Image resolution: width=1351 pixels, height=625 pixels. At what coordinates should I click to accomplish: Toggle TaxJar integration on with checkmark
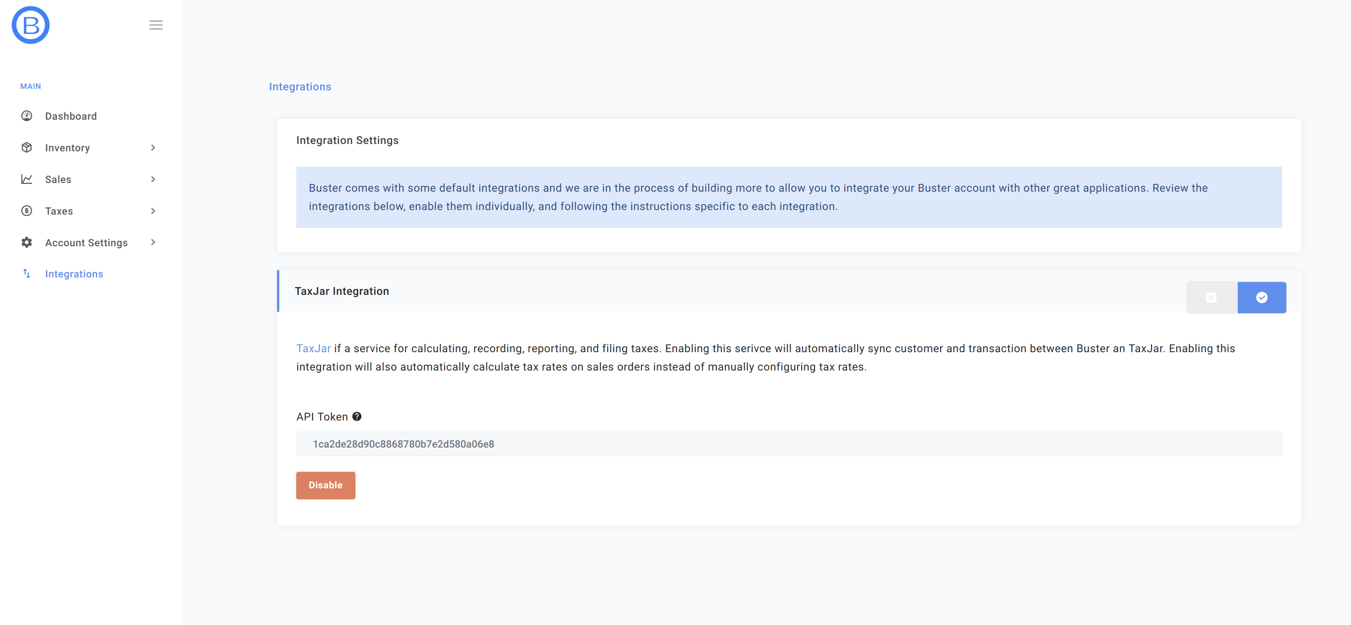pyautogui.click(x=1261, y=298)
